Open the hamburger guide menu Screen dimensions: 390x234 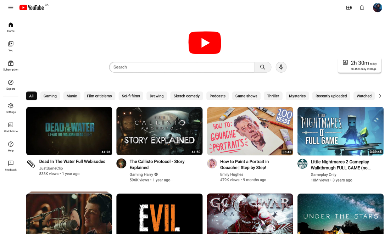11,7
